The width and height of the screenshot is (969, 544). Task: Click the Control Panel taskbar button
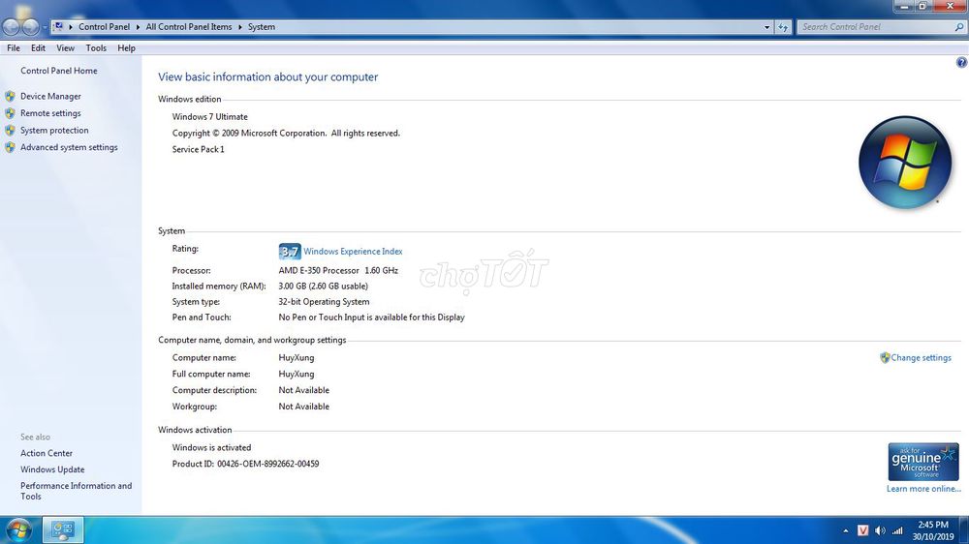(x=63, y=529)
